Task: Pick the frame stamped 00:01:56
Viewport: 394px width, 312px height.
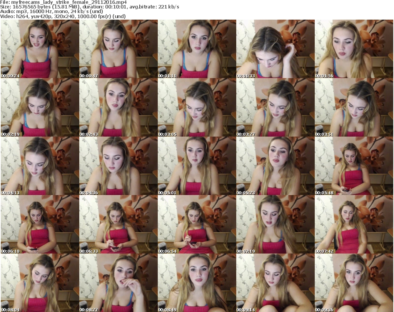Action: tap(354, 49)
